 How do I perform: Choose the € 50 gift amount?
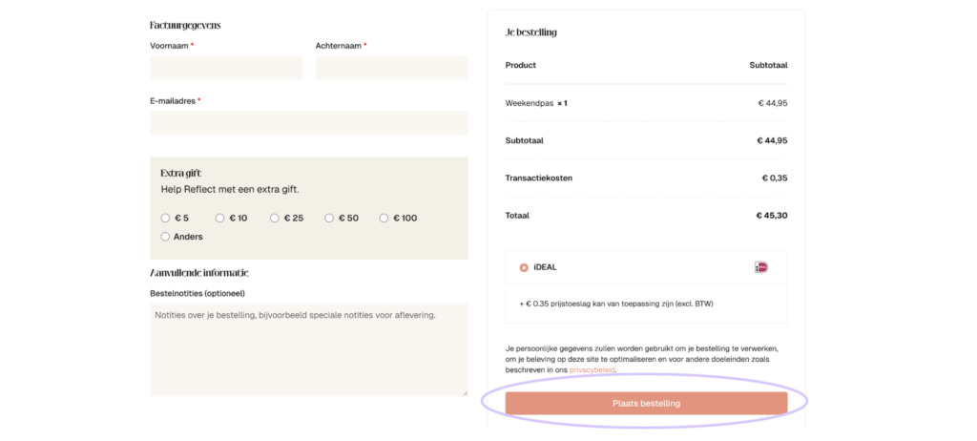pyautogui.click(x=329, y=219)
